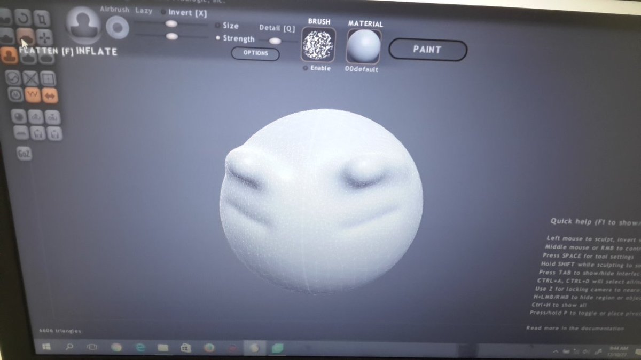Click the New Plane icon
Viewport: 641px width, 360px height.
coord(21,133)
